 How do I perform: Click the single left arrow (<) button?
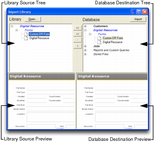[x=77, y=46]
